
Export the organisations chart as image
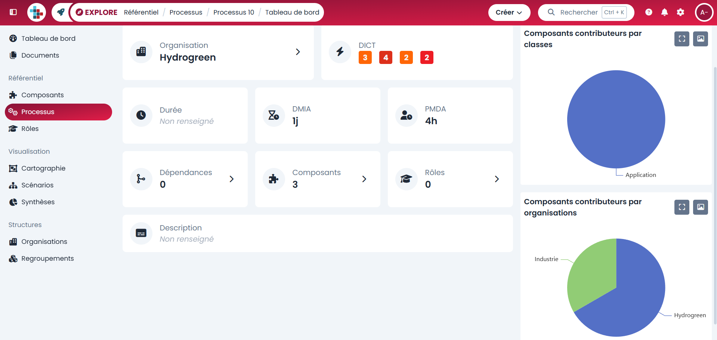click(x=700, y=207)
